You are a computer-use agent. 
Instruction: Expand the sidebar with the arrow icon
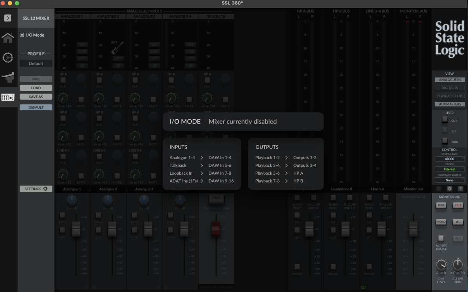8,18
